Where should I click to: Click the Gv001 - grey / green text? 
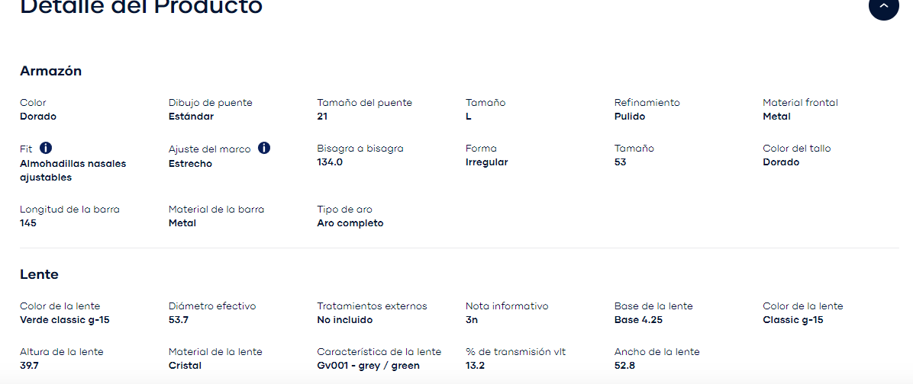(x=368, y=366)
